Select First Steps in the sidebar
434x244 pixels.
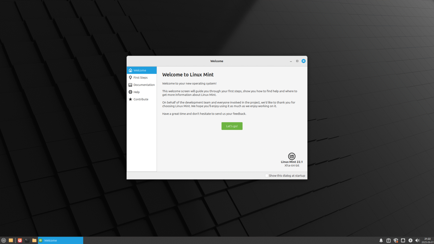pos(140,77)
